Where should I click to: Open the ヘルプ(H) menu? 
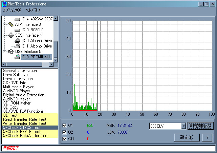33,10
